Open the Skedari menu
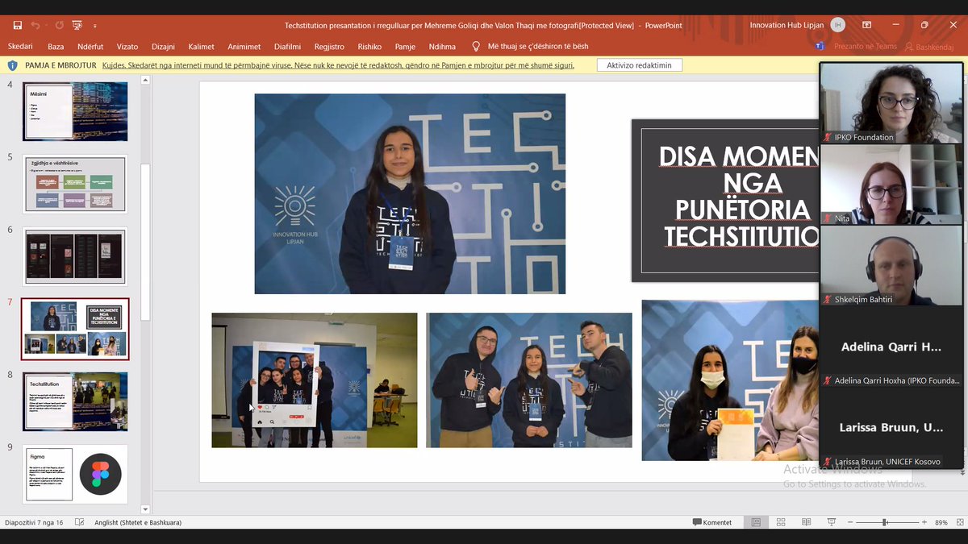The width and height of the screenshot is (968, 544). point(20,47)
